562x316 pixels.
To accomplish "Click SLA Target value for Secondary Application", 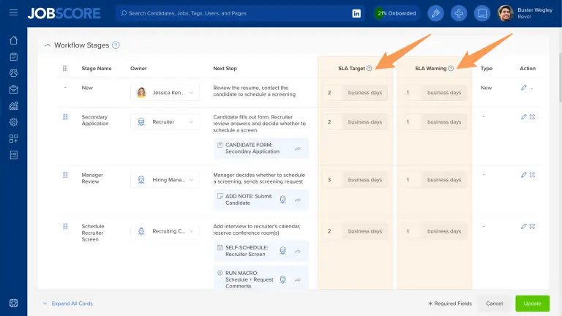I will tap(332, 122).
